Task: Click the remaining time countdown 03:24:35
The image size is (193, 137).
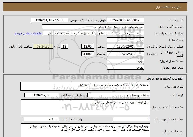Action: coord(43,47)
